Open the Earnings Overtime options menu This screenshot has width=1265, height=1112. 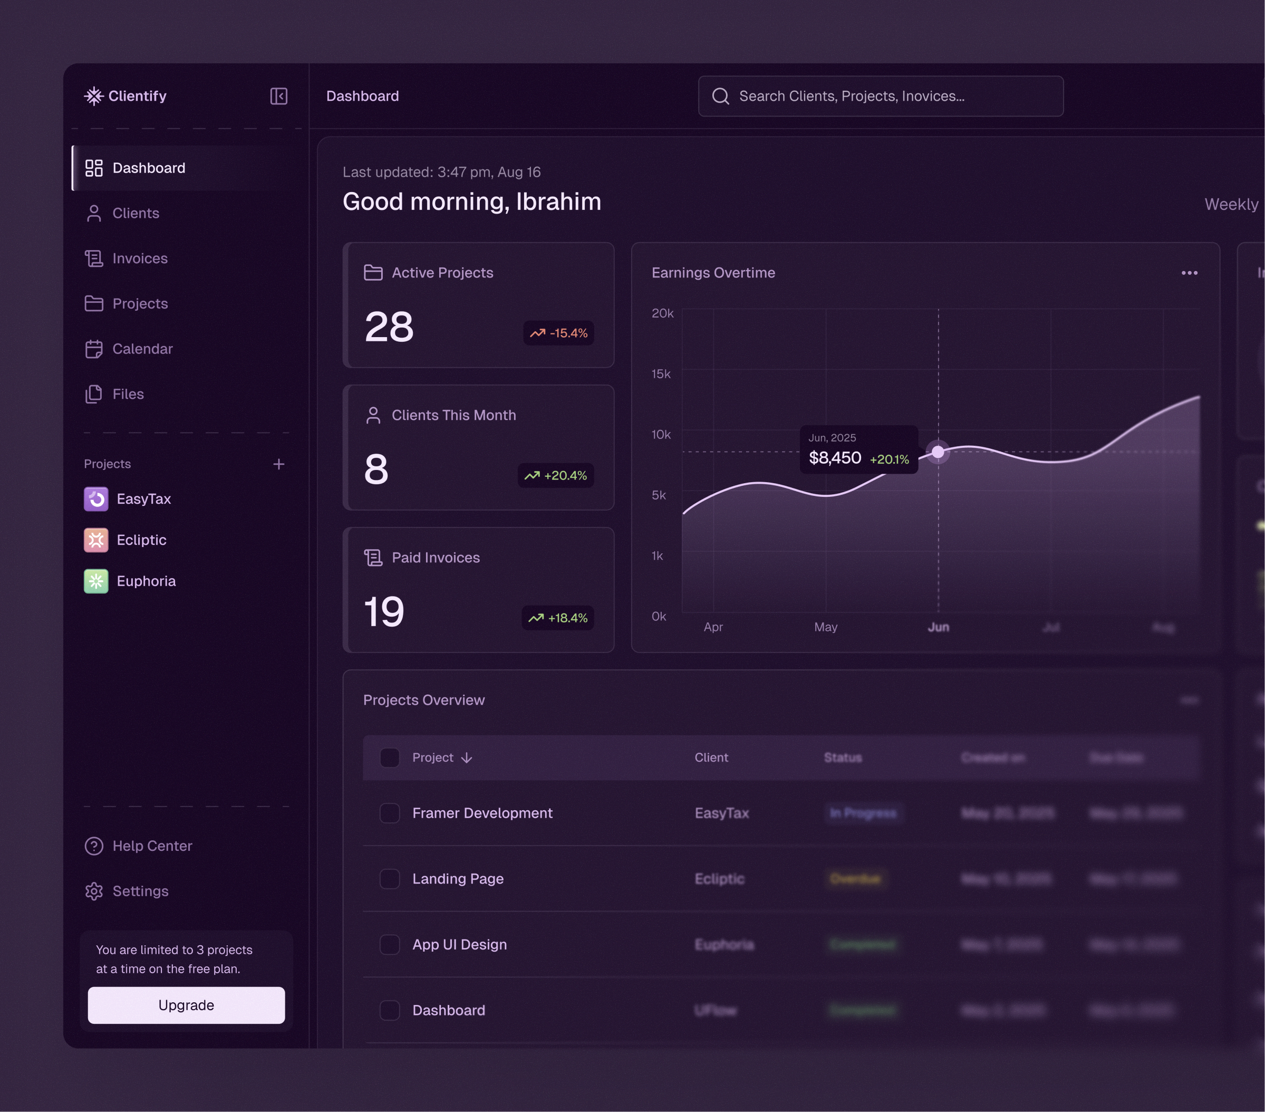click(x=1190, y=272)
